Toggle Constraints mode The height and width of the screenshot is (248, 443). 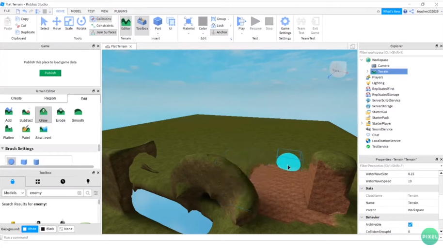tap(102, 26)
